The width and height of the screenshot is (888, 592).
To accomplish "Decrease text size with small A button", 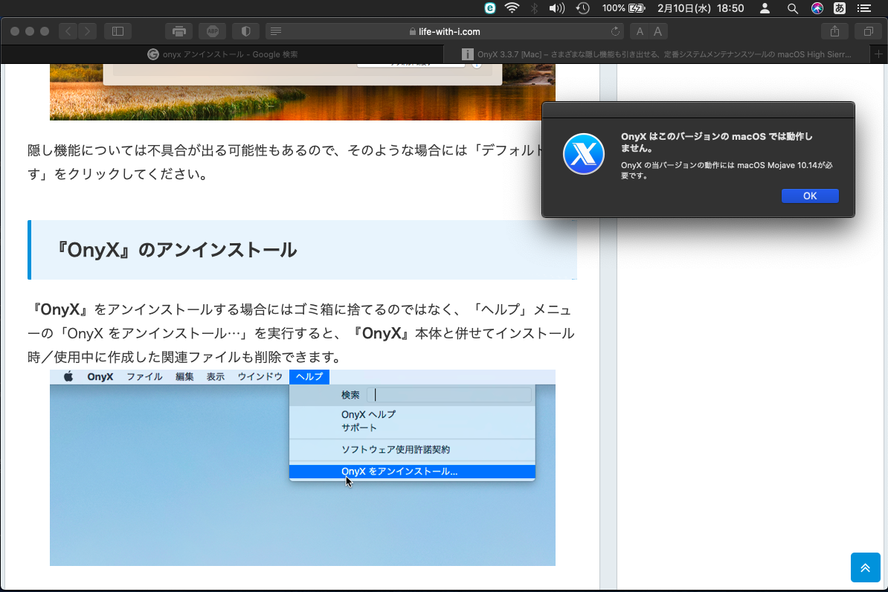I will 640,31.
